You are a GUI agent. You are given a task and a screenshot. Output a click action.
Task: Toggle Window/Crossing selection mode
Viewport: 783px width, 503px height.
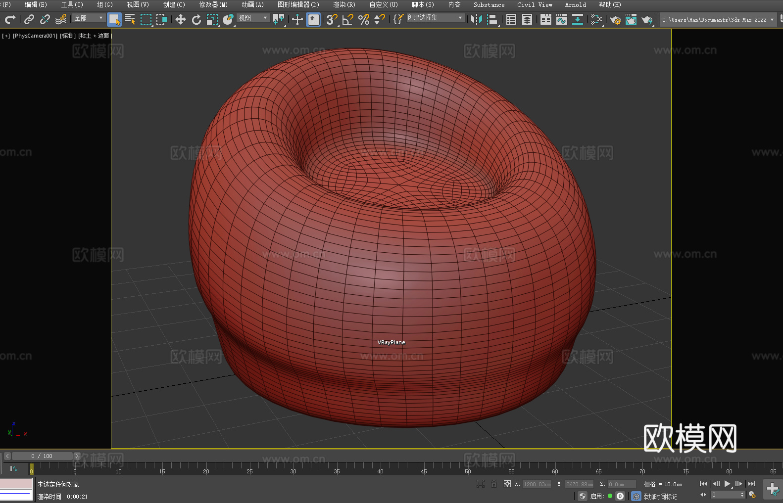162,19
